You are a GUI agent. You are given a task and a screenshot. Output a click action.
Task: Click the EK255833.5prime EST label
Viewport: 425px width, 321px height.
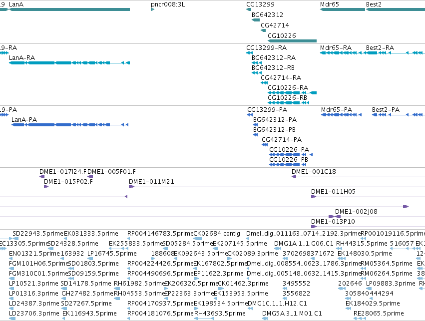click(x=135, y=244)
